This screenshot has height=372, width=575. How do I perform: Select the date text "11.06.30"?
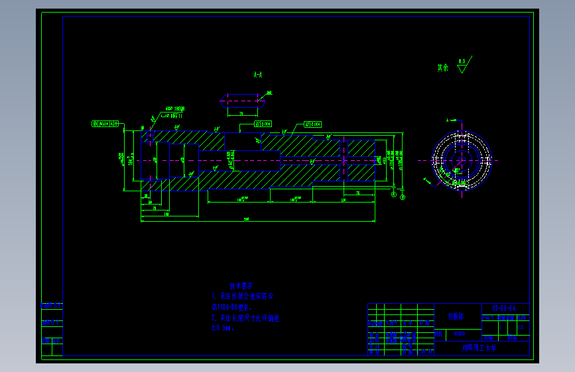pos(424,352)
